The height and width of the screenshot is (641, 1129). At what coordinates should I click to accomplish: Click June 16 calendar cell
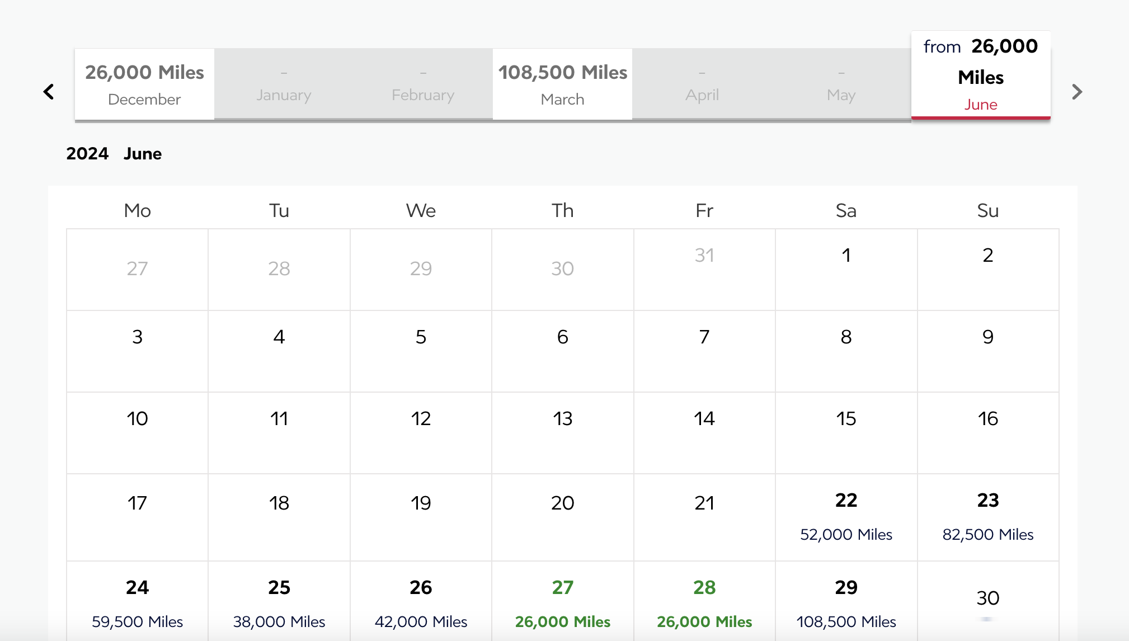(x=988, y=433)
